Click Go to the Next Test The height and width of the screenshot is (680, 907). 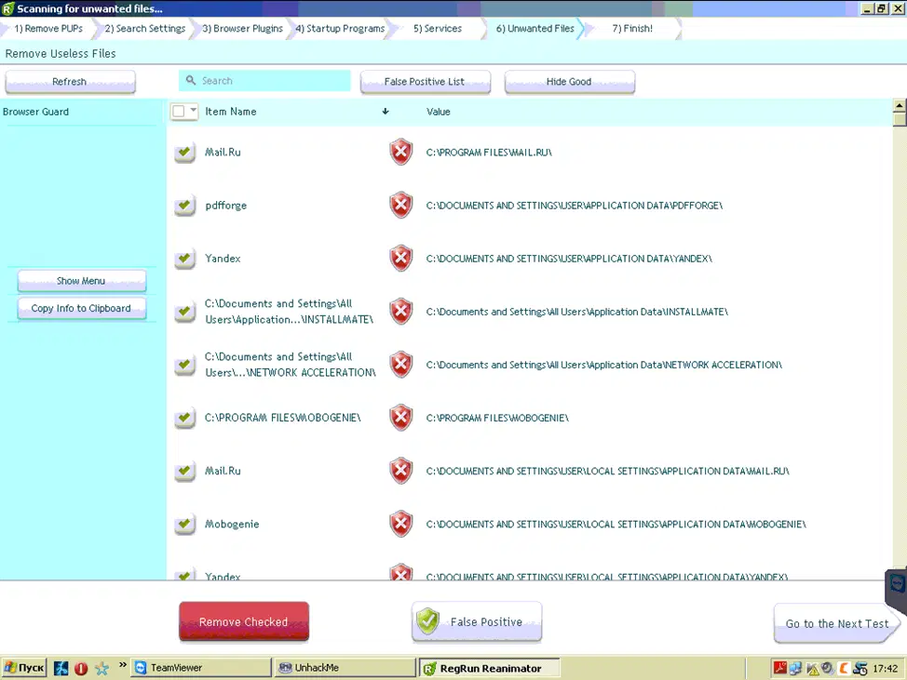pyautogui.click(x=836, y=623)
